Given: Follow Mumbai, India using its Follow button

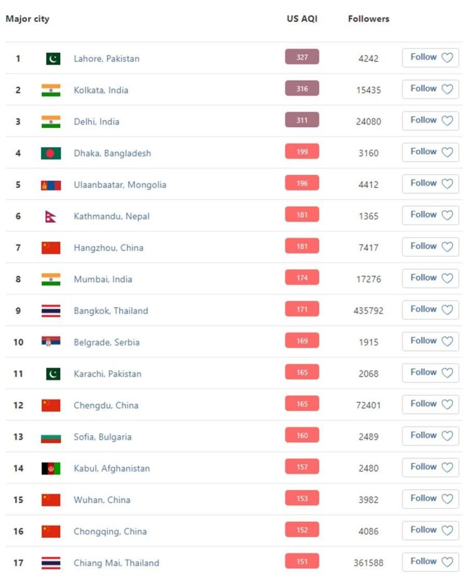Looking at the screenshot, I should pos(430,278).
